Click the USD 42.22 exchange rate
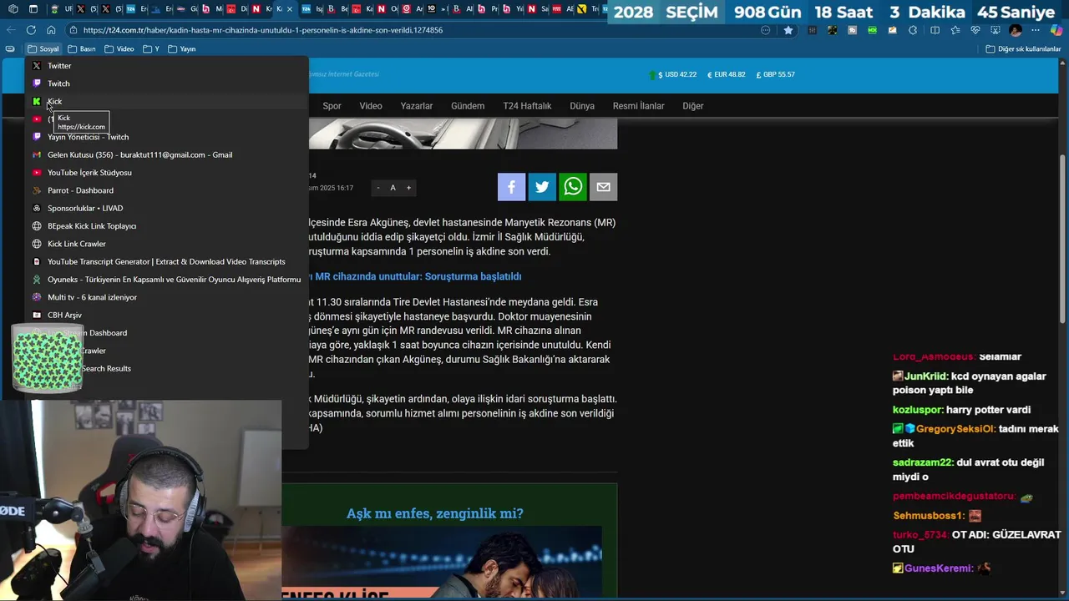The image size is (1069, 601). tap(672, 74)
